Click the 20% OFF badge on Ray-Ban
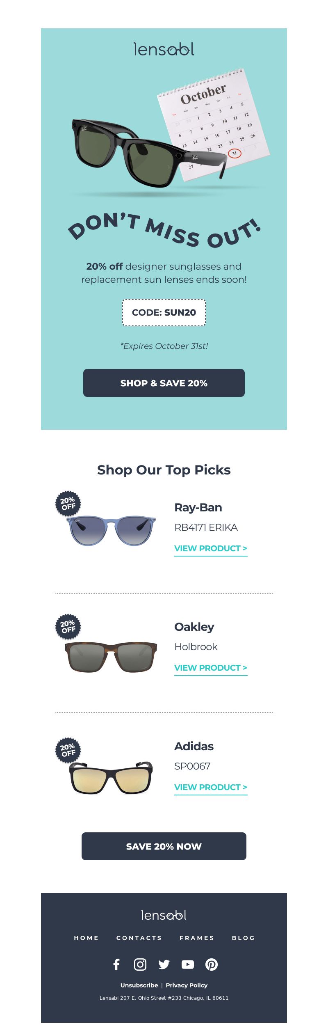The image size is (328, 1031). pyautogui.click(x=68, y=503)
